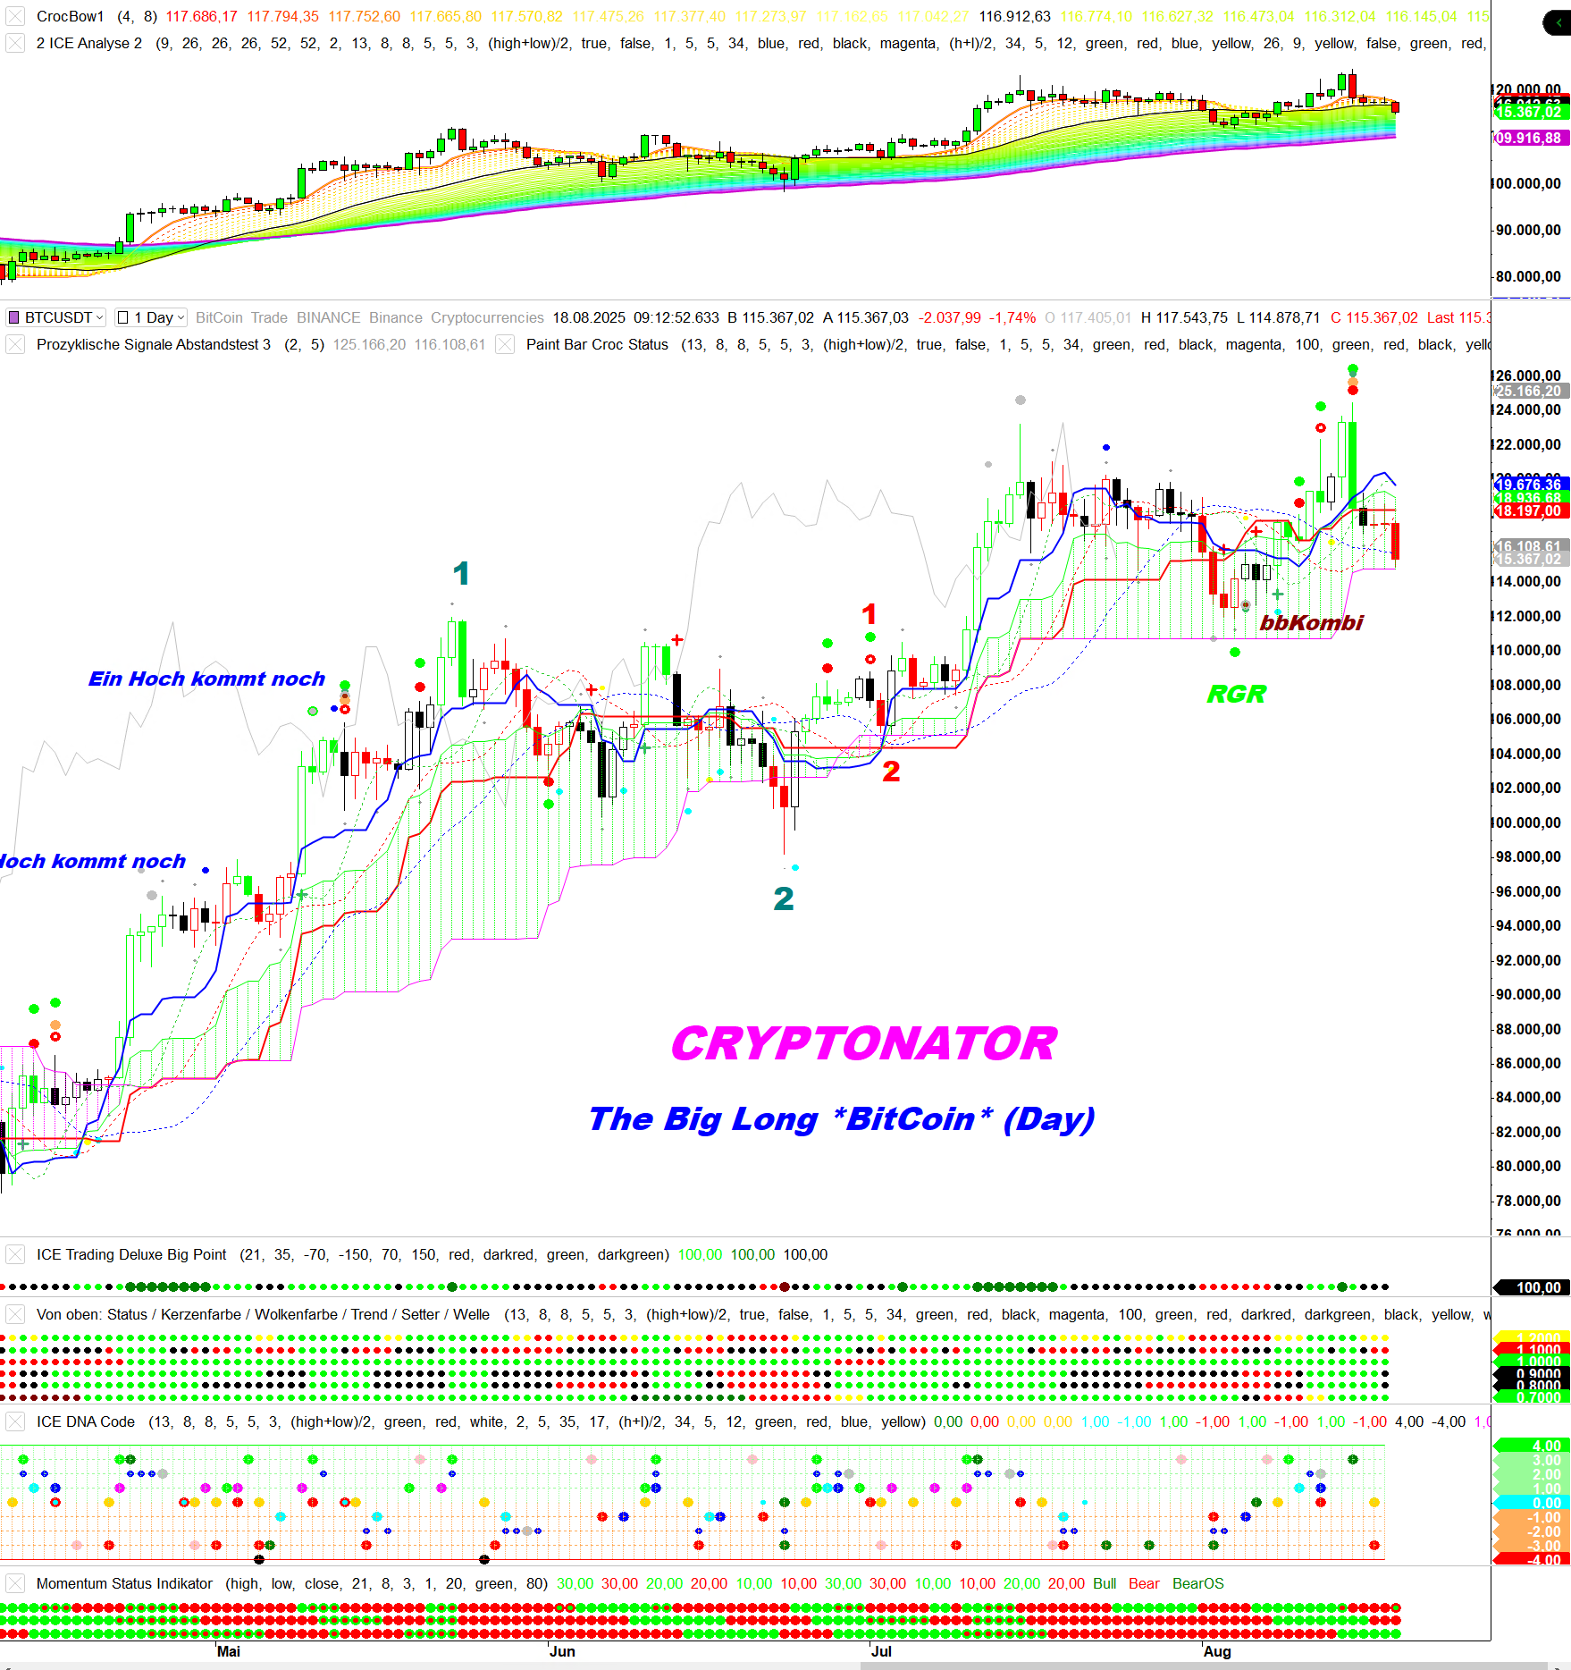Remove the CrocBow1 indicator via its X box
Screen dimensions: 1571x1670
coord(15,17)
